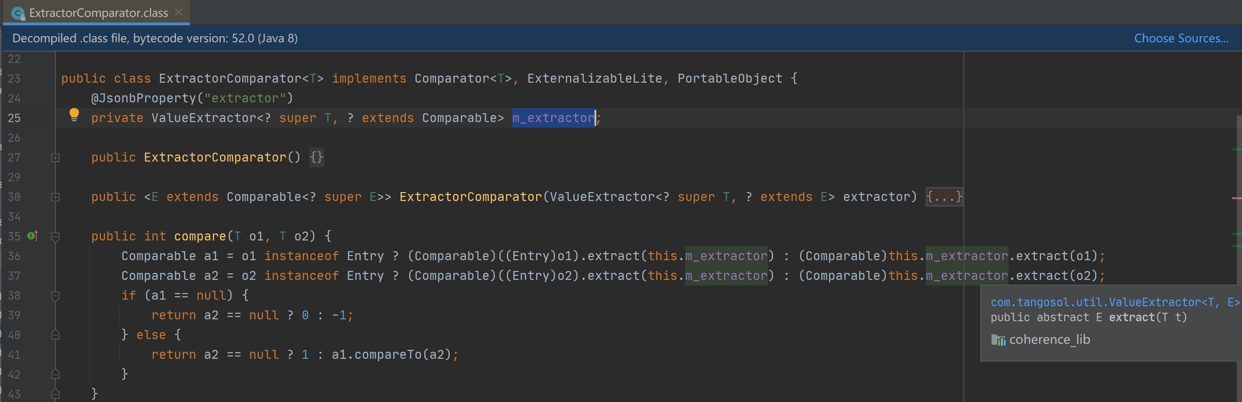Toggle fold marker at line 43

[55, 394]
